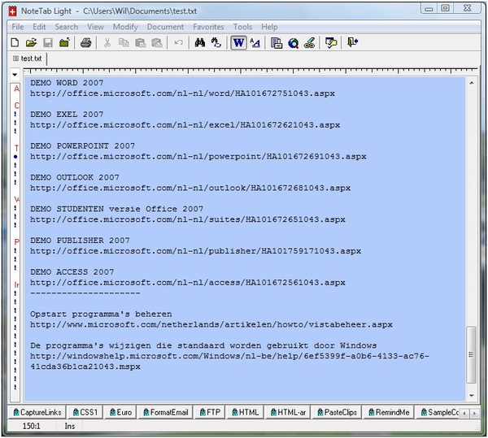Screen dimensions: 488x438
Task: Click the view in browser magnifier icon
Action: (x=293, y=42)
